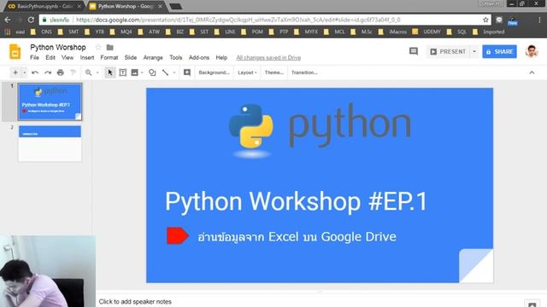Select the text box tool
Screen dimensions: 547x307
coord(123,72)
